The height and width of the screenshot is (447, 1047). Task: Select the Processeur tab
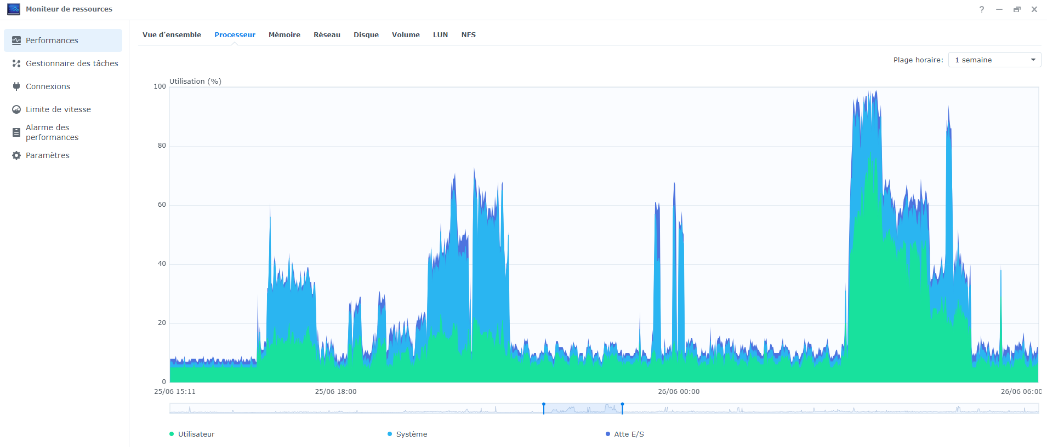pyautogui.click(x=235, y=34)
